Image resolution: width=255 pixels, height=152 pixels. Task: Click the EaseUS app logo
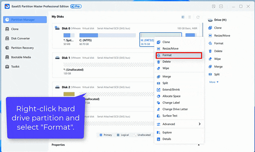(x=7, y=6)
